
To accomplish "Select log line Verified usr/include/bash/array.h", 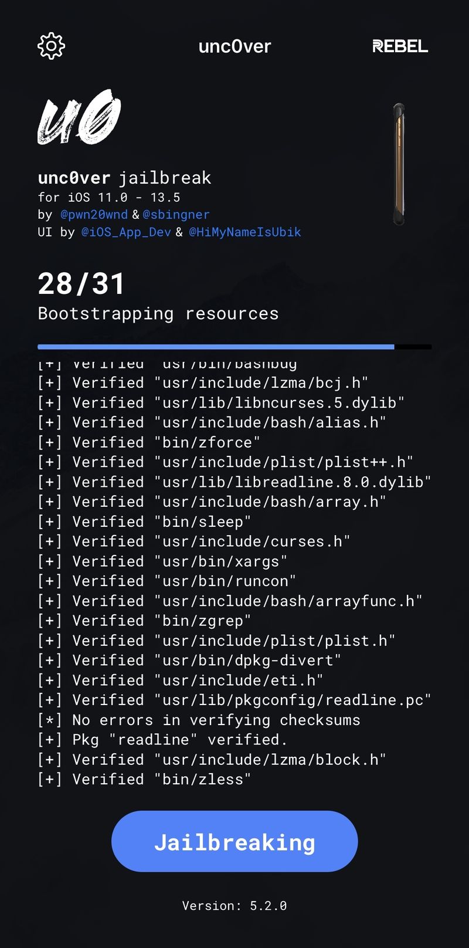I will pos(212,502).
